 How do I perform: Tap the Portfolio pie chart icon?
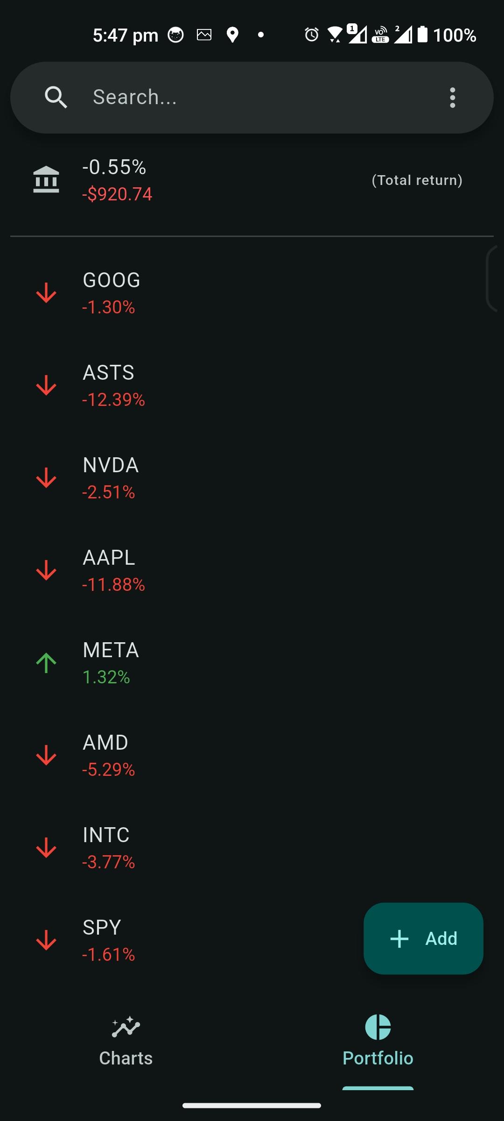pyautogui.click(x=378, y=1027)
